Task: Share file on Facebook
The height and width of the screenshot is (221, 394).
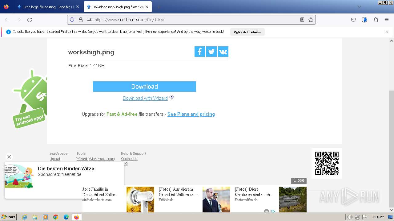Action: click(199, 52)
